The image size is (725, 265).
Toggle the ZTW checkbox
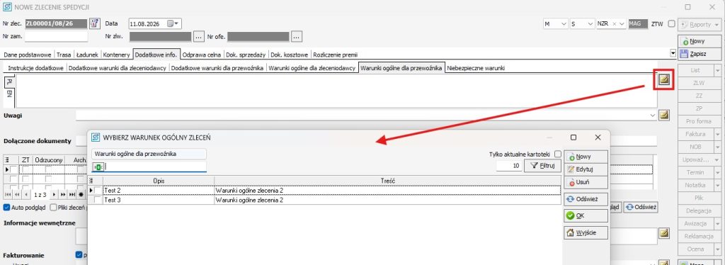click(671, 23)
